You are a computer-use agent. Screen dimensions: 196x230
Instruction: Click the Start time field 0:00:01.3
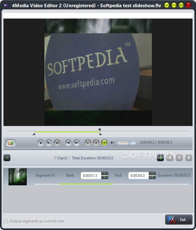pyautogui.click(x=91, y=175)
